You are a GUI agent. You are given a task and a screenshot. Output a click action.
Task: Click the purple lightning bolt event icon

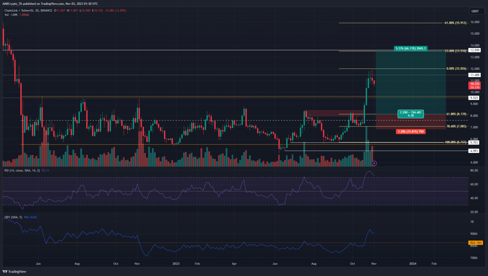pyautogui.click(x=374, y=163)
